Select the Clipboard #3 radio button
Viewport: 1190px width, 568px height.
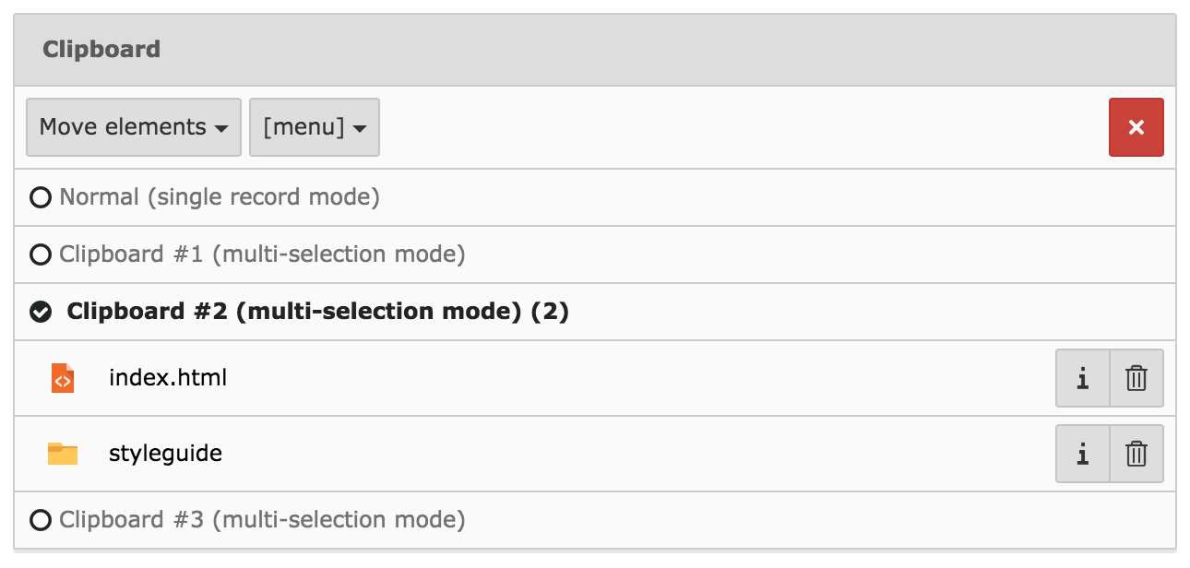(x=41, y=520)
